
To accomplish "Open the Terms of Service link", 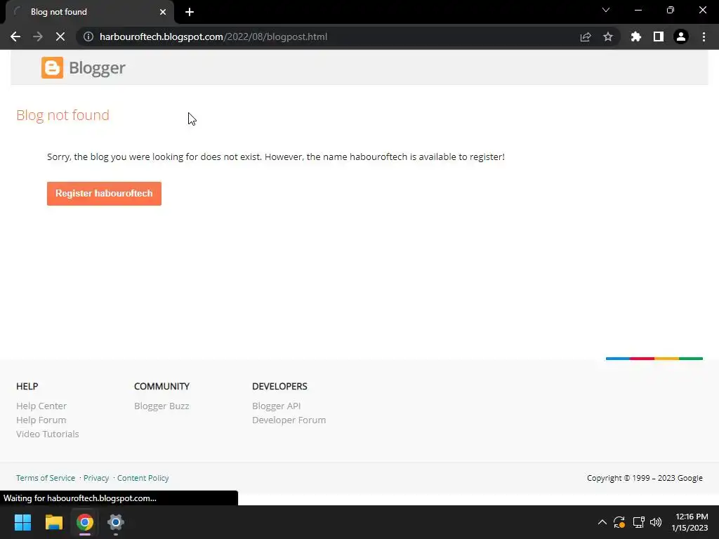I will point(46,478).
